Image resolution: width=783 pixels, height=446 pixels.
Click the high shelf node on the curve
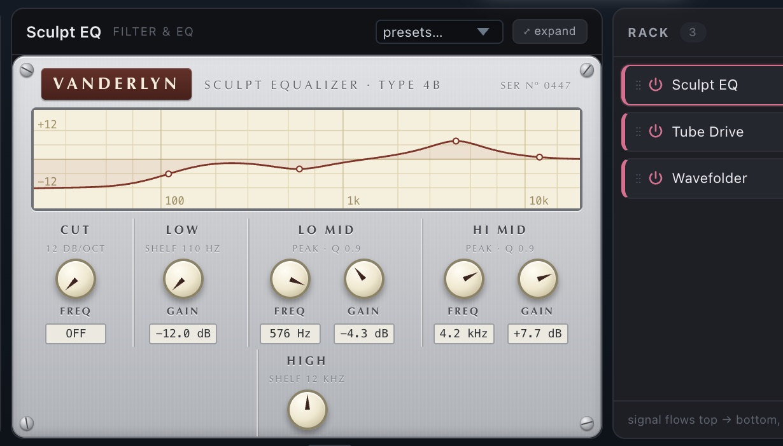(x=539, y=157)
